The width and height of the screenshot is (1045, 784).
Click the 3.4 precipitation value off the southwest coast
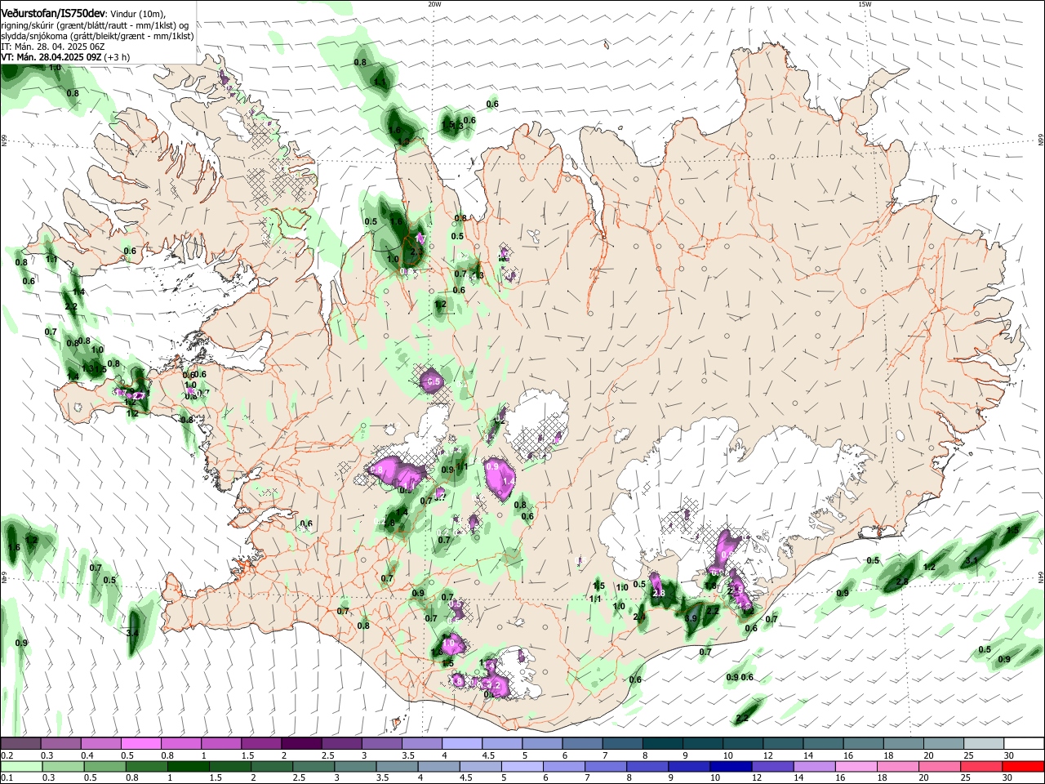pos(133,633)
